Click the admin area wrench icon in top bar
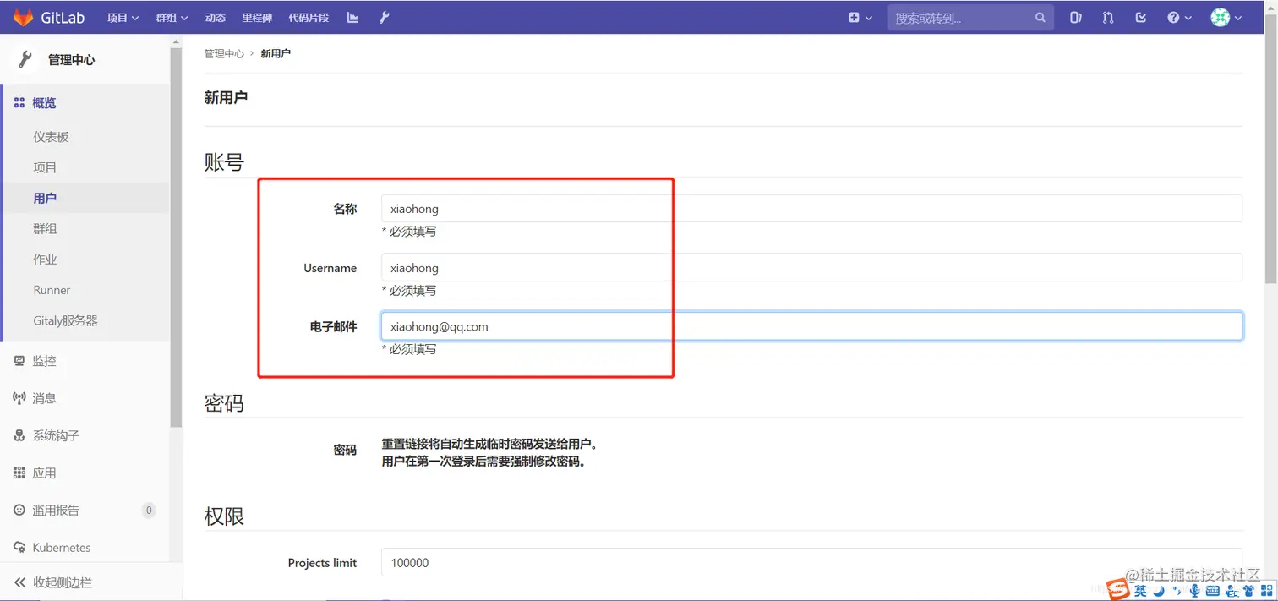 click(384, 17)
